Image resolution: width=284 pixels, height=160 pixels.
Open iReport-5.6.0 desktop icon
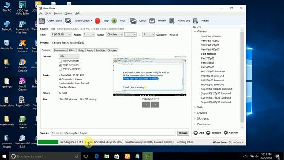tap(23, 102)
